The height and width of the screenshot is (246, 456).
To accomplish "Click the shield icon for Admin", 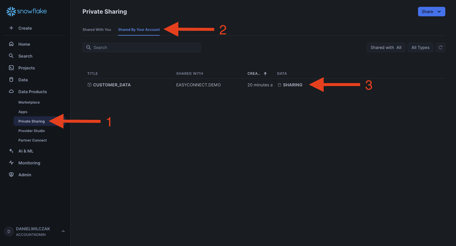I will pyautogui.click(x=11, y=174).
